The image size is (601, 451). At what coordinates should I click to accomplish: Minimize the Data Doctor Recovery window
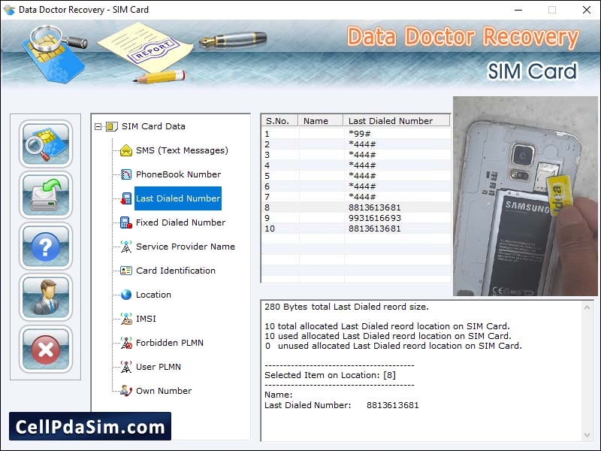pyautogui.click(x=518, y=10)
